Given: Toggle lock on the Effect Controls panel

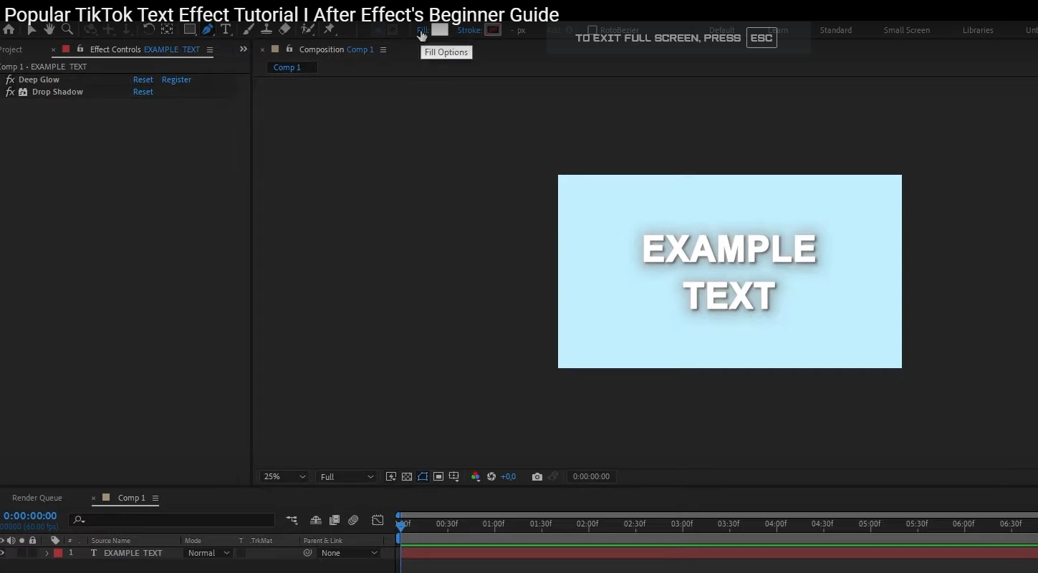Looking at the screenshot, I should coord(80,49).
